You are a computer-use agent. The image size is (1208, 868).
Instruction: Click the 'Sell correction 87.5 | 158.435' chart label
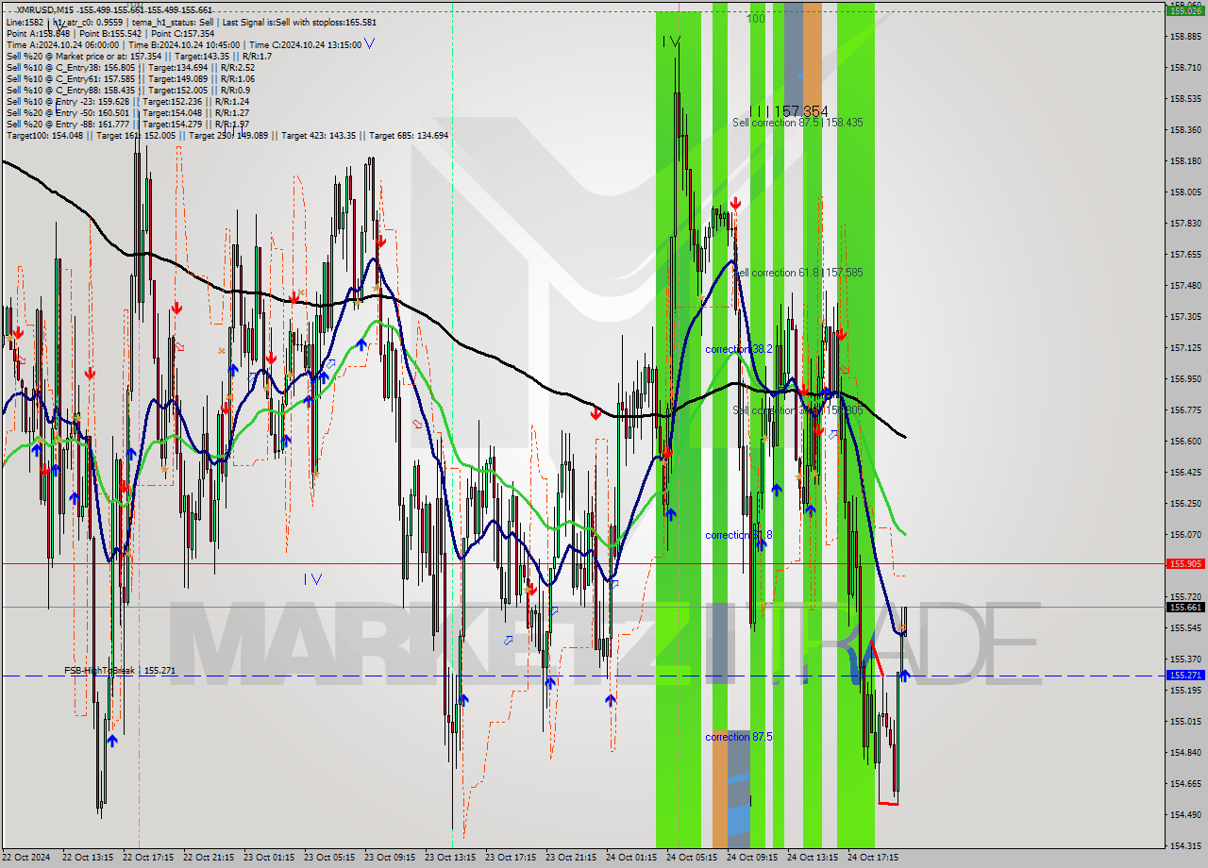point(797,123)
